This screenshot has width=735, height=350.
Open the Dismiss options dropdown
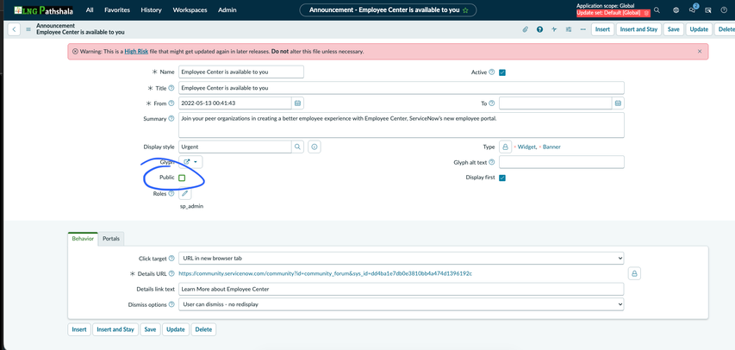[402, 304]
